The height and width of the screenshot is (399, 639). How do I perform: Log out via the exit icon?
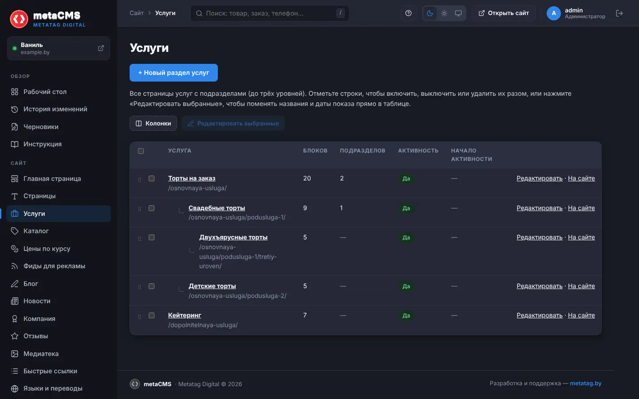619,13
